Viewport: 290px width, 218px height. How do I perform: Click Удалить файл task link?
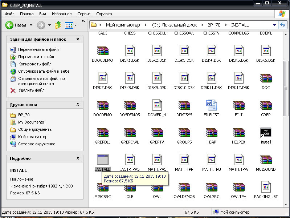31,90
